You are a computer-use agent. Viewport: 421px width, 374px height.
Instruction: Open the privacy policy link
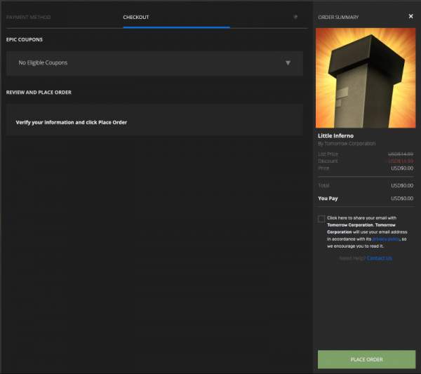[x=386, y=239]
